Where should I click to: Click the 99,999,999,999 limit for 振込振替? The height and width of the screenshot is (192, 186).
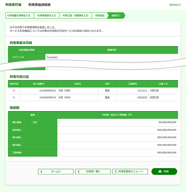[167, 122]
